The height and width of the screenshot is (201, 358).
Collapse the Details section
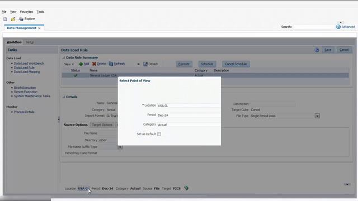click(x=64, y=97)
